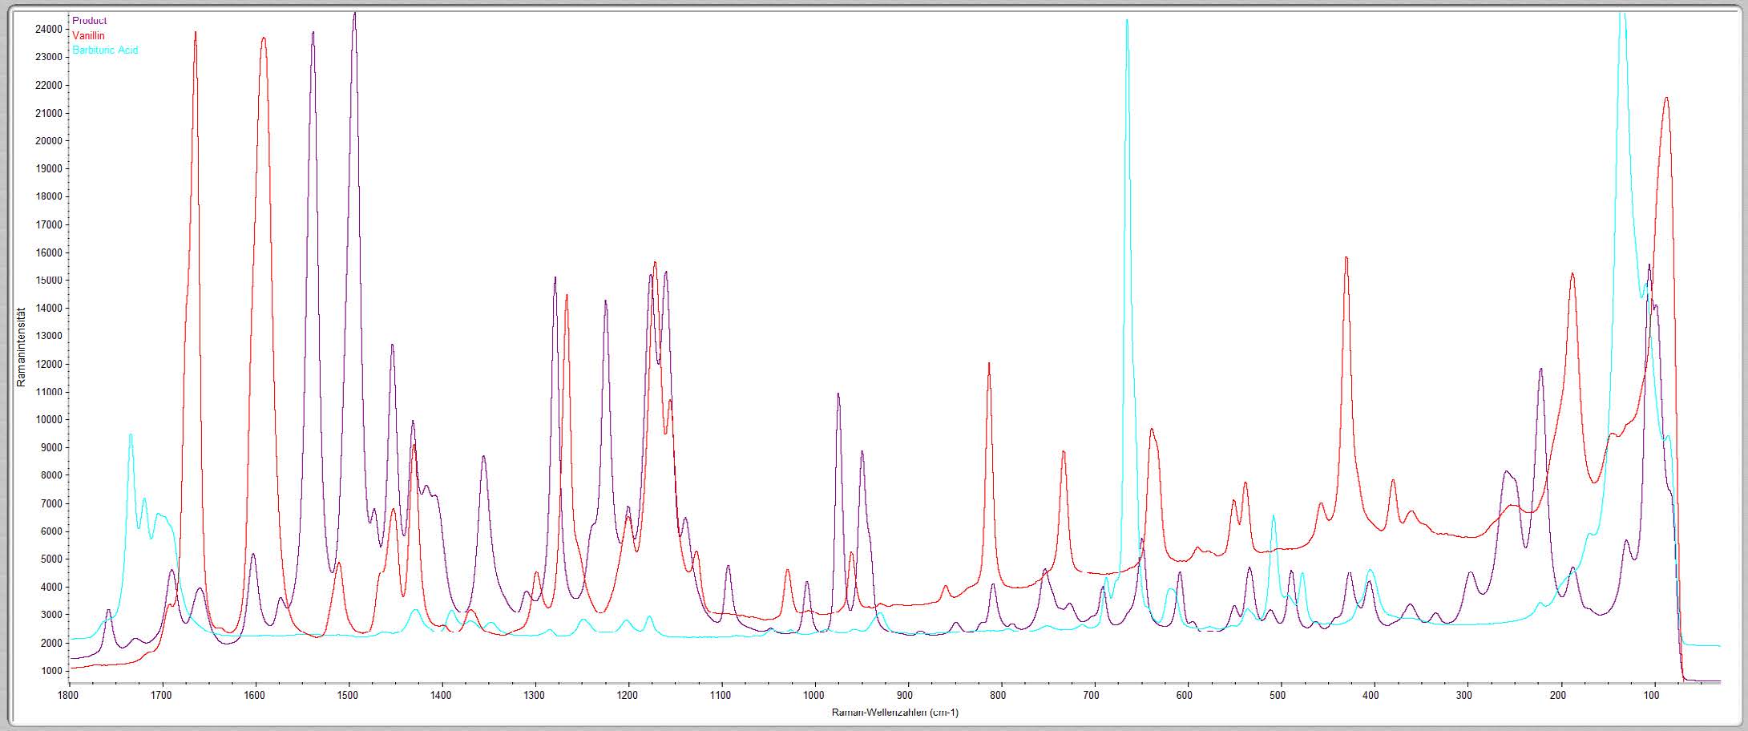This screenshot has height=731, width=1748.
Task: Click the Raman-Wellenzahlen (cm-1) x-axis title
Action: point(894,713)
